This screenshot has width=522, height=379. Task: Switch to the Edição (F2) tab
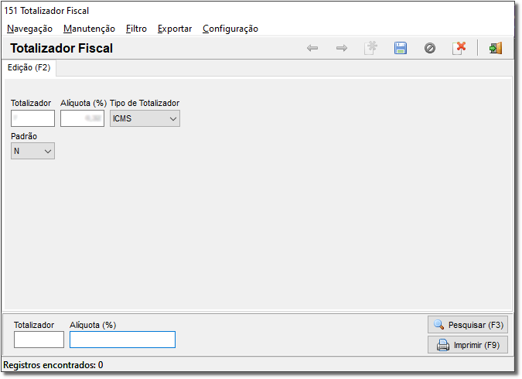coord(29,67)
